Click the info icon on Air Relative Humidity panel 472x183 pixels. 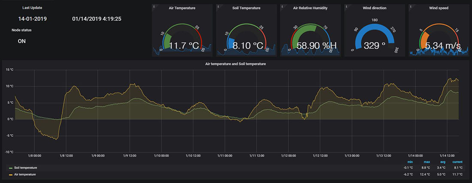pyautogui.click(x=282, y=6)
